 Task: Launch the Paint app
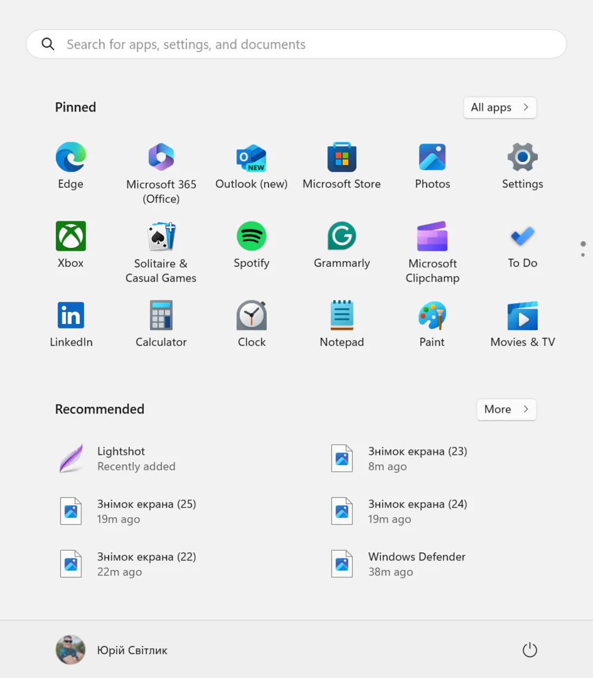(x=432, y=324)
